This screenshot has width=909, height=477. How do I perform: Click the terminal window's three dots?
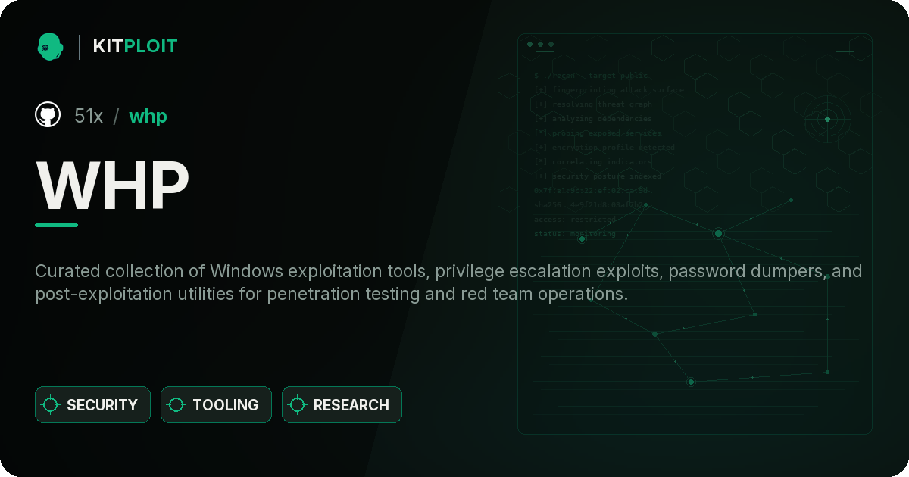click(540, 45)
